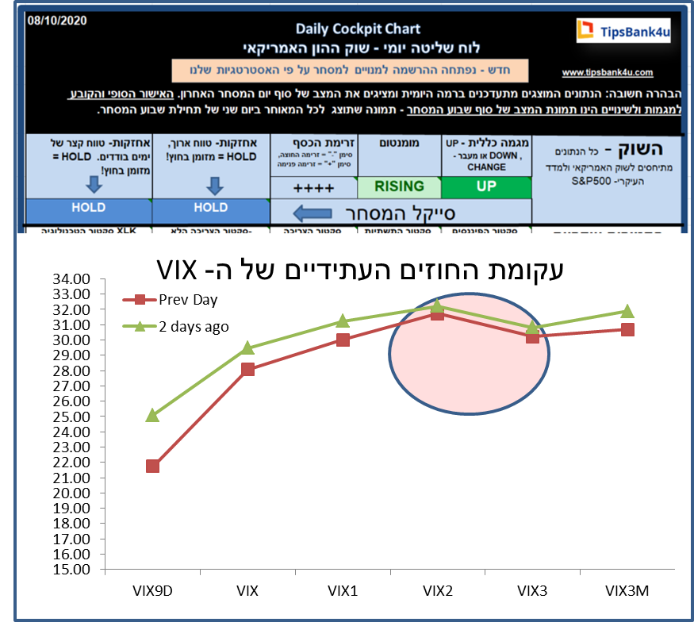This screenshot has height=622, width=694.
Task: Click the VIX2 axis label
Action: [x=437, y=591]
